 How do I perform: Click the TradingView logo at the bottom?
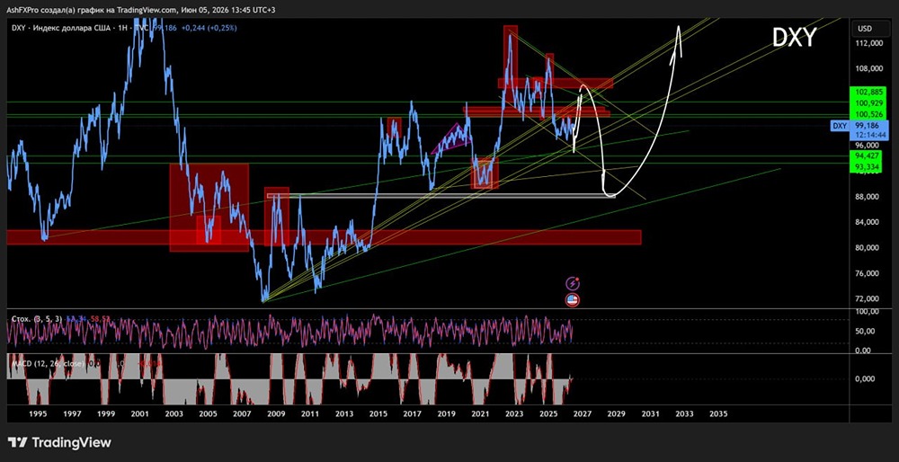pyautogui.click(x=59, y=442)
